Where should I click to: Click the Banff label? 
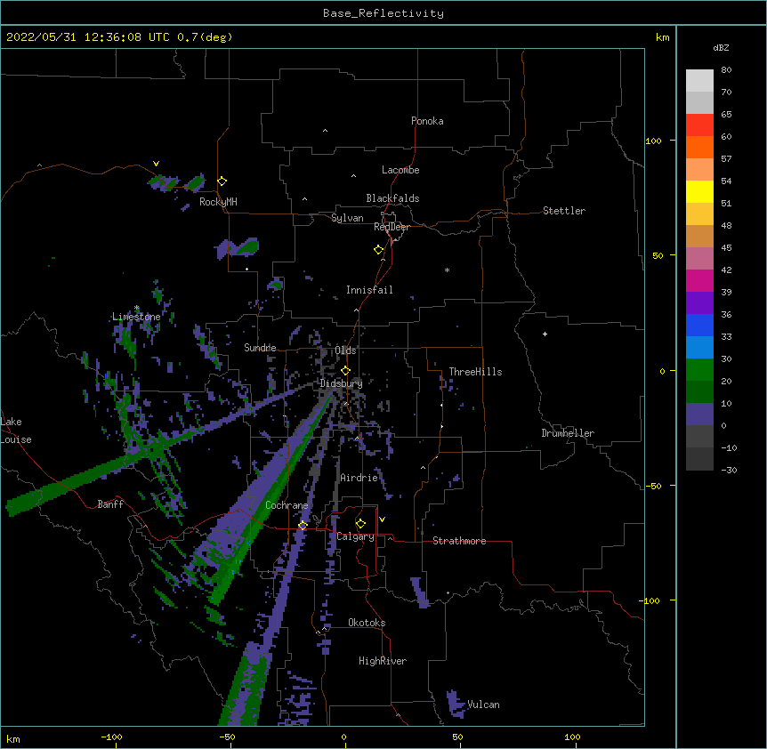tap(110, 504)
